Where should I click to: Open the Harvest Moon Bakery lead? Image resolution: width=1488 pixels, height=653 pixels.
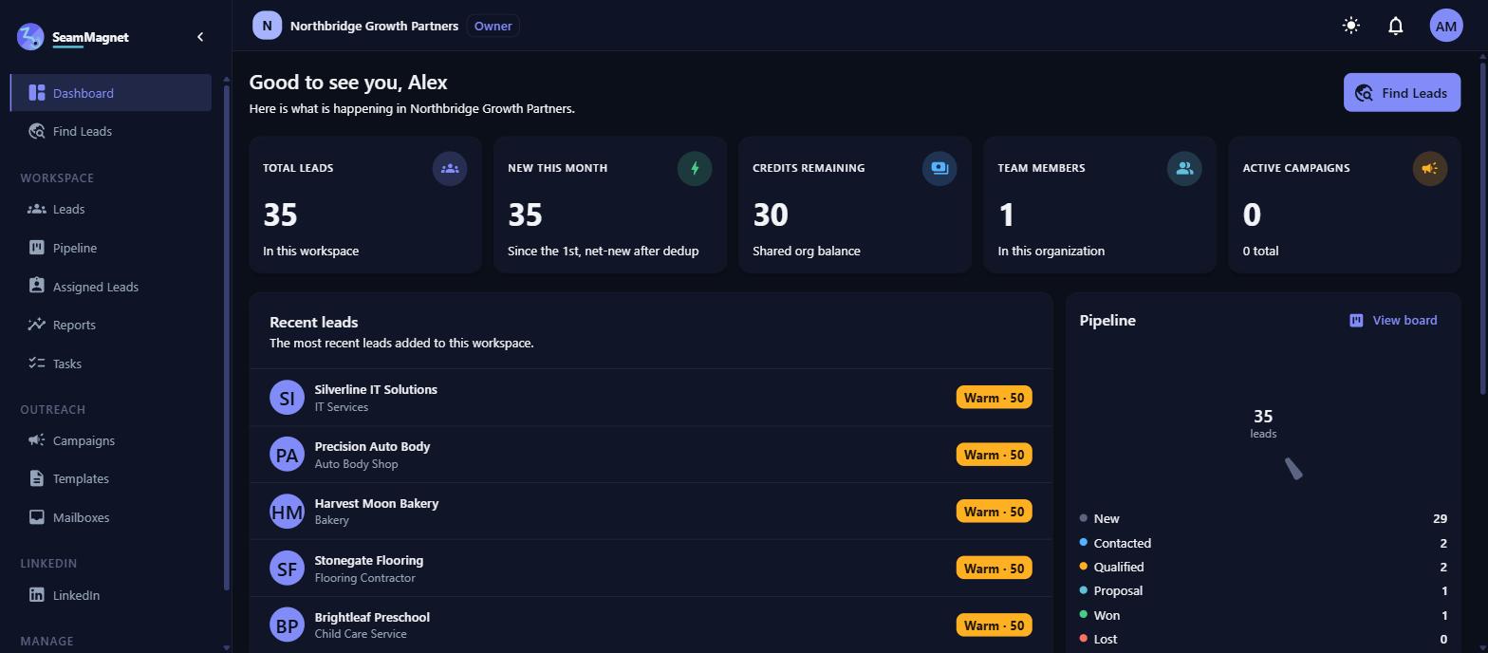pos(651,512)
